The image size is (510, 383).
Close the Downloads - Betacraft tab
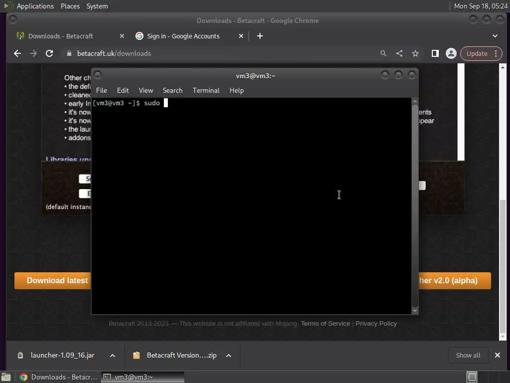coord(122,36)
